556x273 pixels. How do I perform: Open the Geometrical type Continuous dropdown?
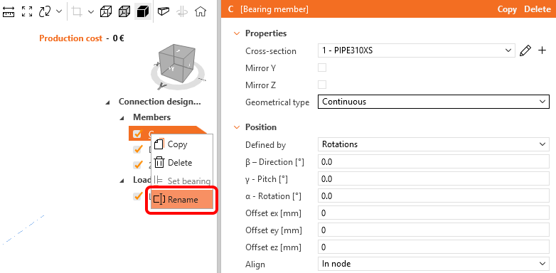[x=433, y=102]
